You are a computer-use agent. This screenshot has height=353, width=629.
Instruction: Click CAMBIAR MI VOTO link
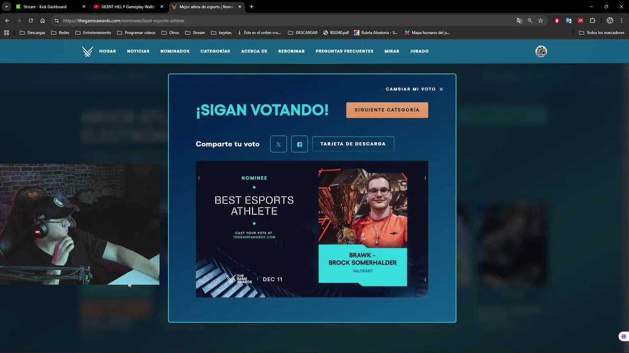coord(411,89)
